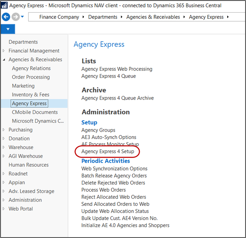Image resolution: width=246 pixels, height=238 pixels.
Task: Open CMobile Documents in navigation pane
Action: [35, 112]
